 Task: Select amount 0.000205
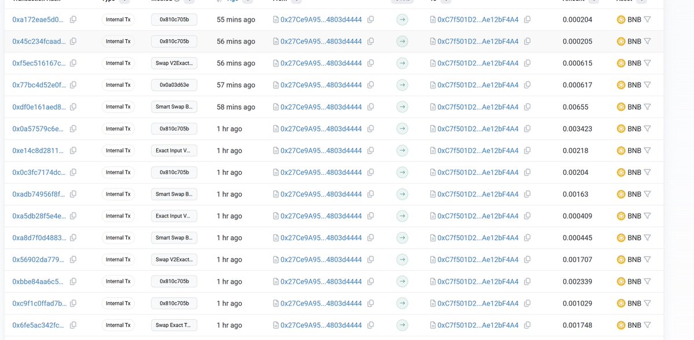[x=577, y=42]
